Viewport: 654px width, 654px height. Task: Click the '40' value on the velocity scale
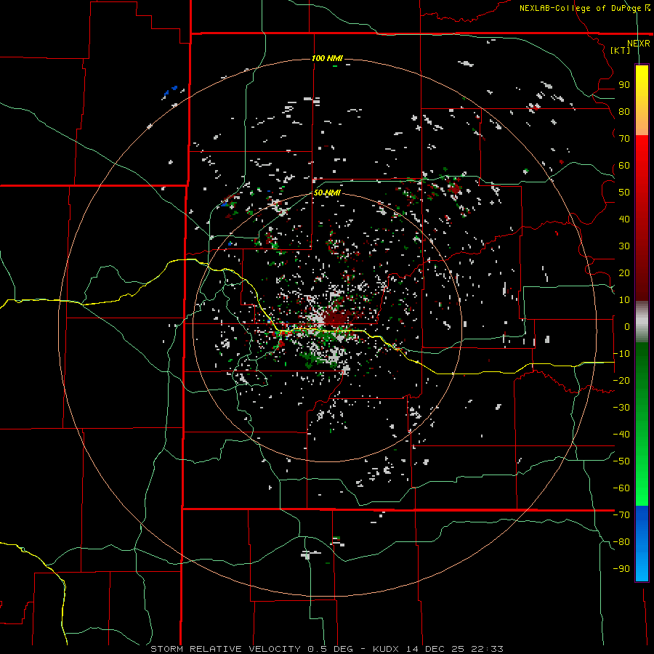pyautogui.click(x=624, y=219)
